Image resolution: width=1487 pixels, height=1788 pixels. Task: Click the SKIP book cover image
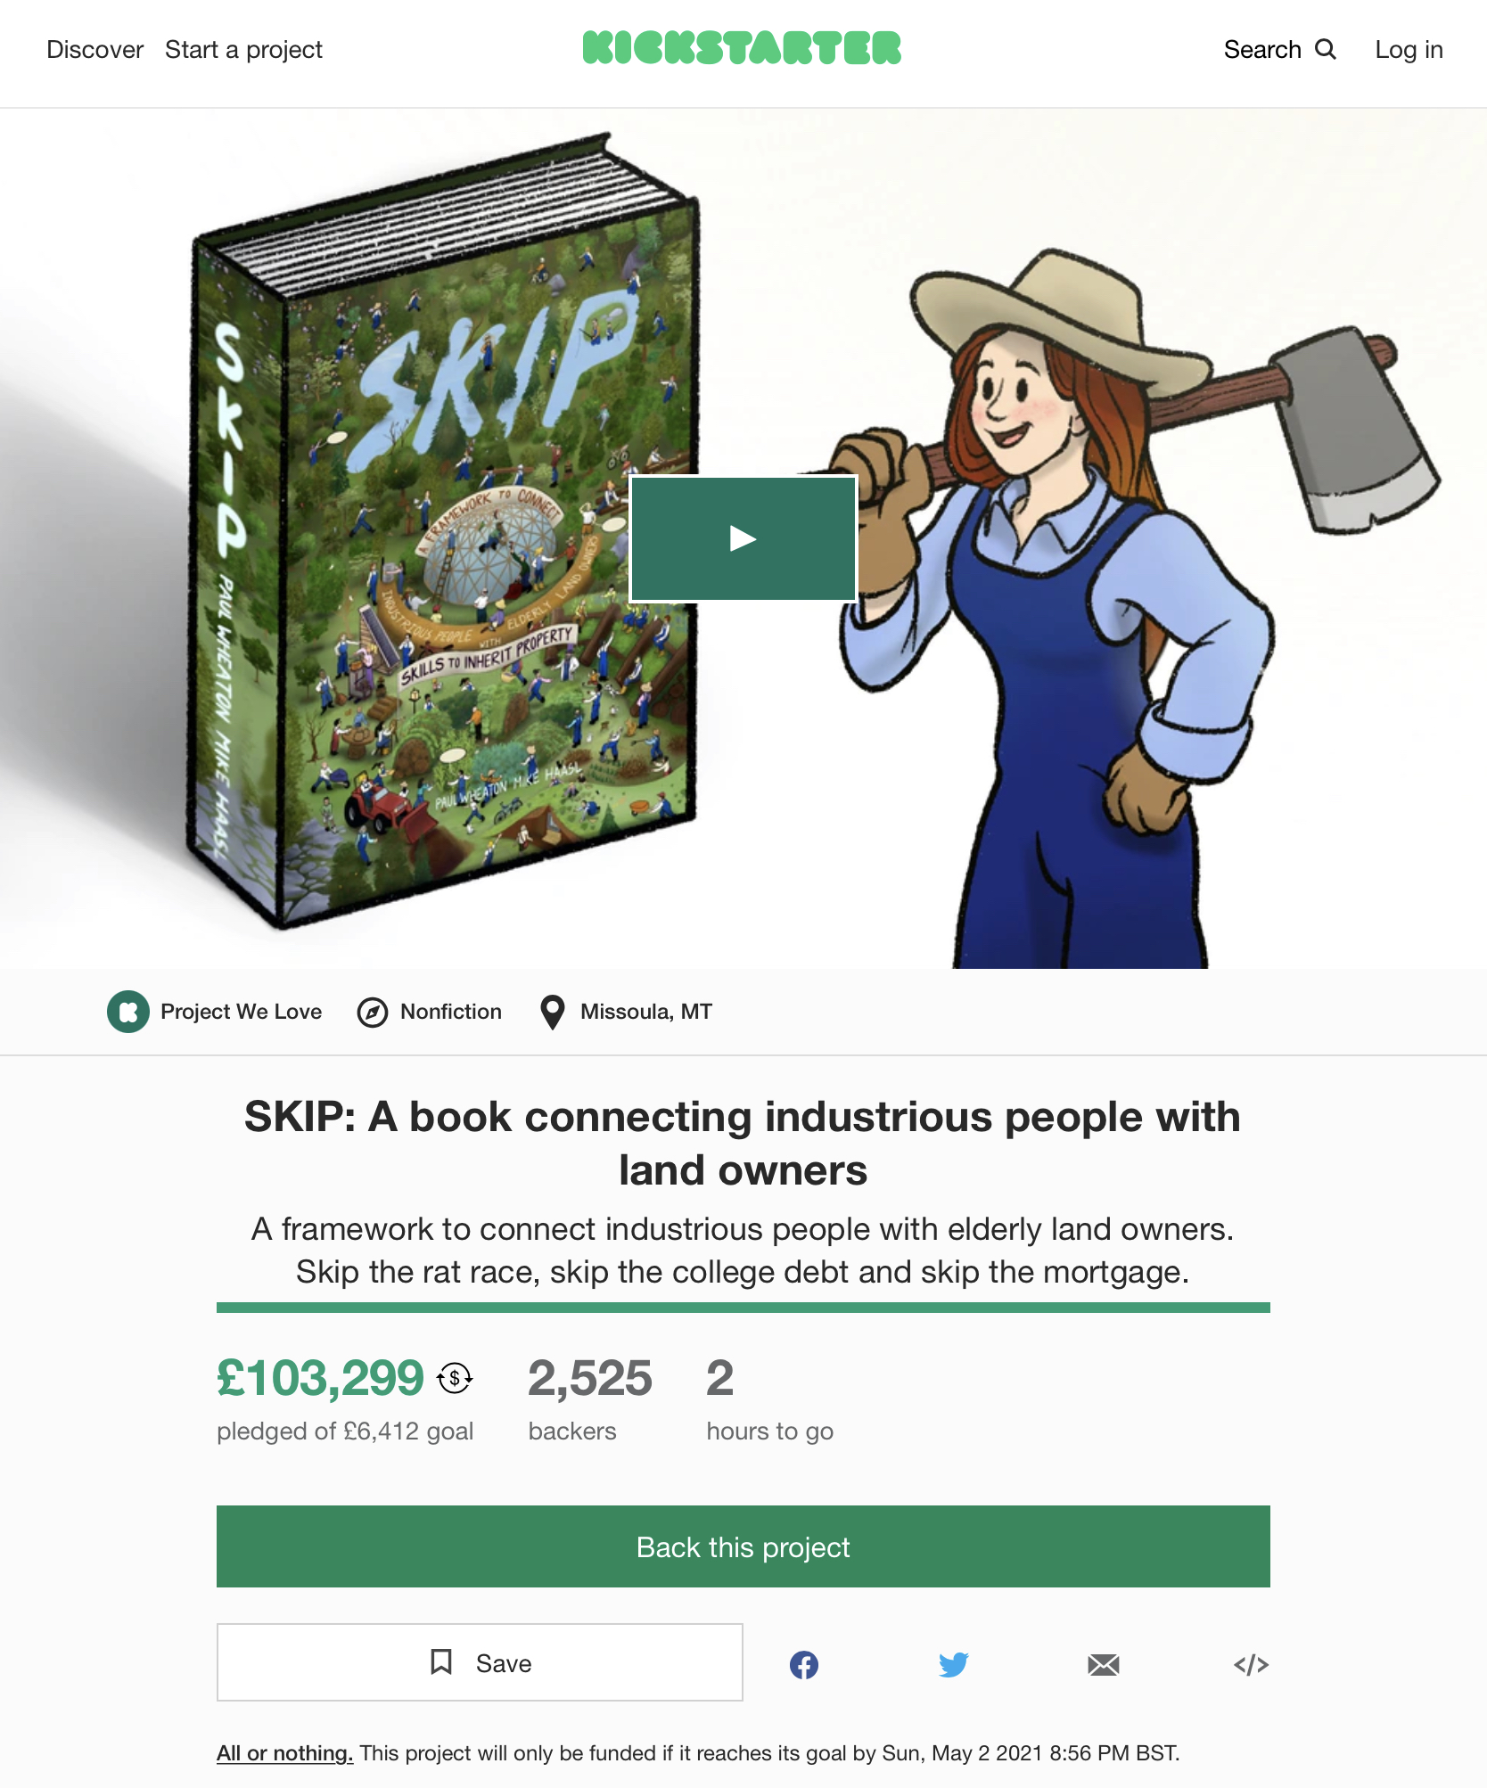click(443, 532)
